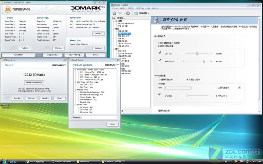Click the advanced settings view icon in NVIDIA toolbar
The width and height of the screenshot is (263, 164).
coord(136,13)
